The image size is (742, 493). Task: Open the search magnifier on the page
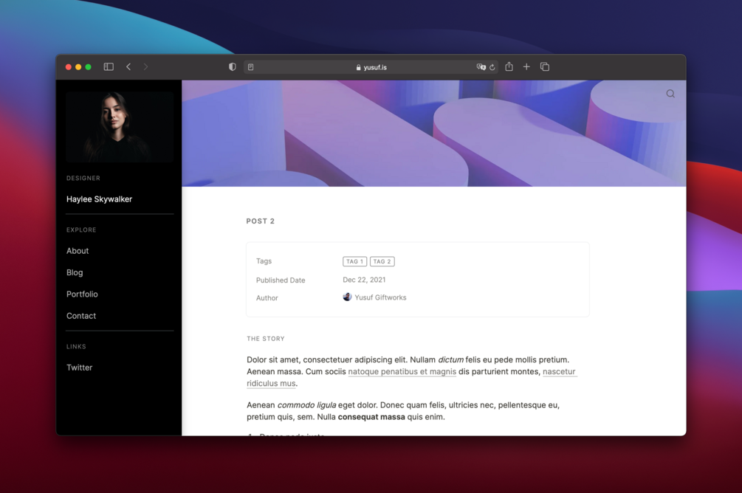[670, 94]
